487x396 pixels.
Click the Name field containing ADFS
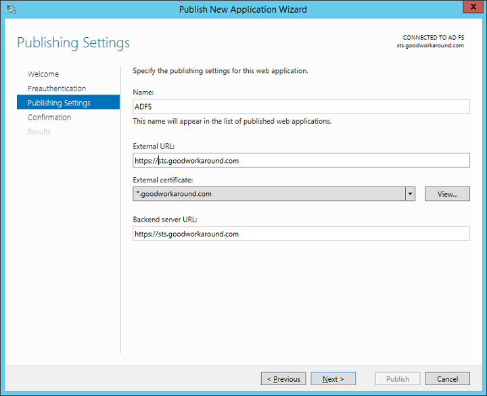(301, 106)
